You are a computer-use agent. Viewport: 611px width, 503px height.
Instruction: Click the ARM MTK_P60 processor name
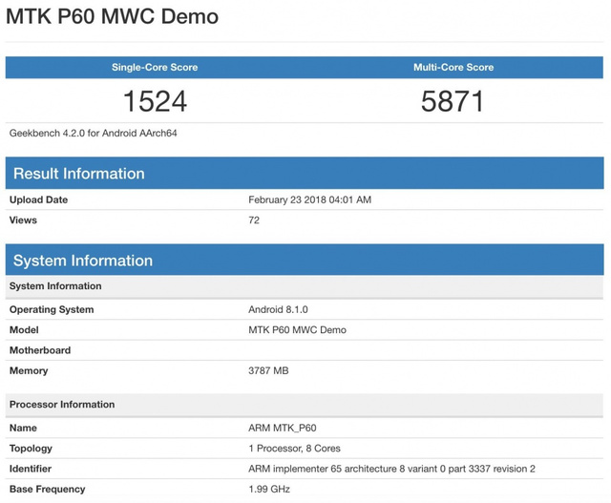point(282,428)
